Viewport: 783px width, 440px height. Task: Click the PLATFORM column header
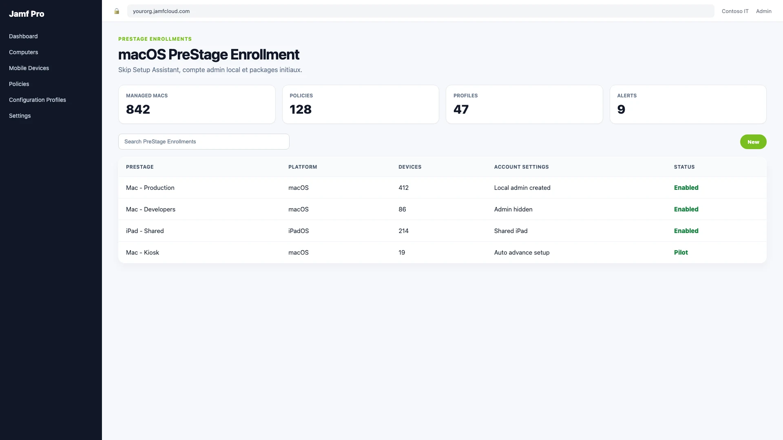click(x=303, y=167)
